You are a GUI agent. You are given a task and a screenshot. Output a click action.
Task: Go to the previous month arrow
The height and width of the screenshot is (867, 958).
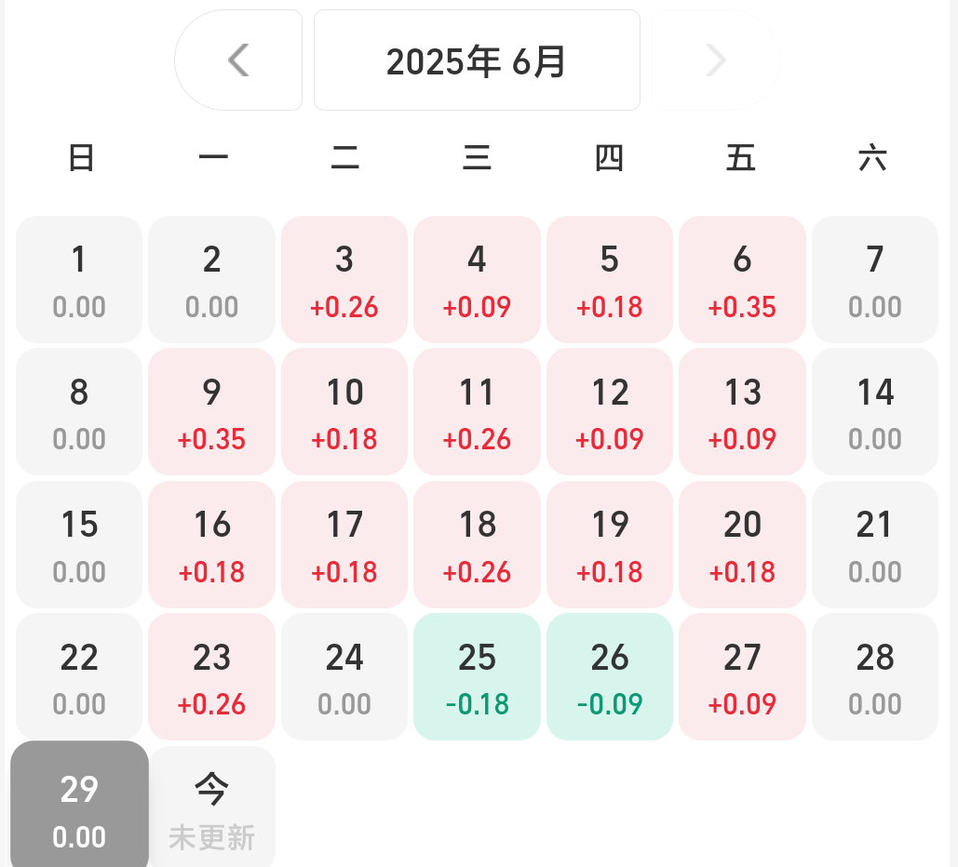pyautogui.click(x=238, y=60)
